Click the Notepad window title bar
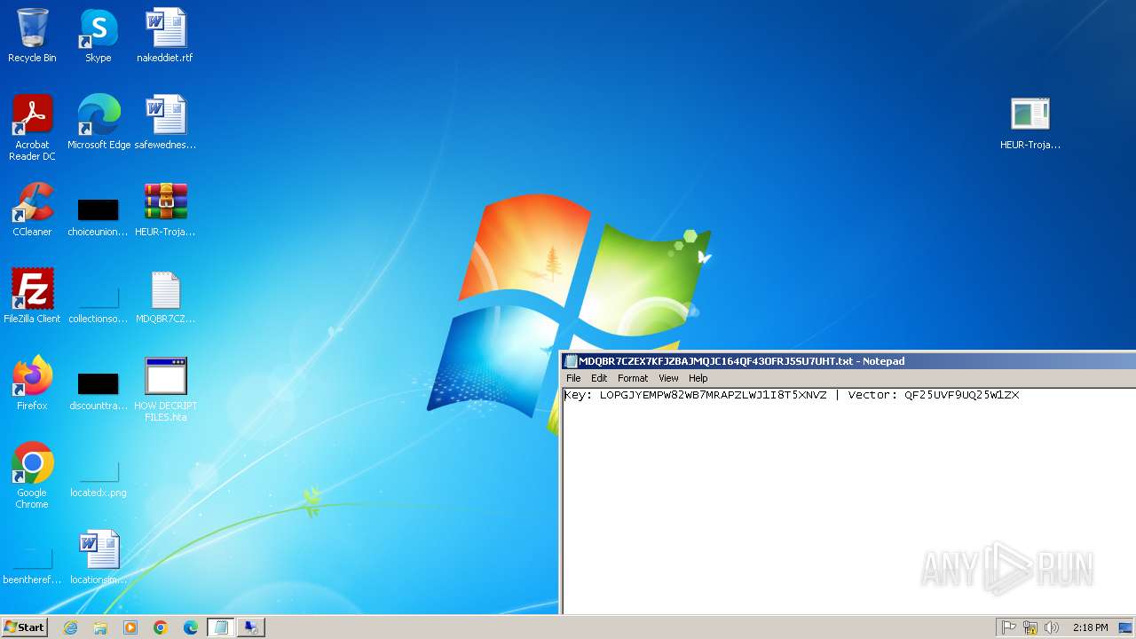1136x639 pixels. point(849,361)
